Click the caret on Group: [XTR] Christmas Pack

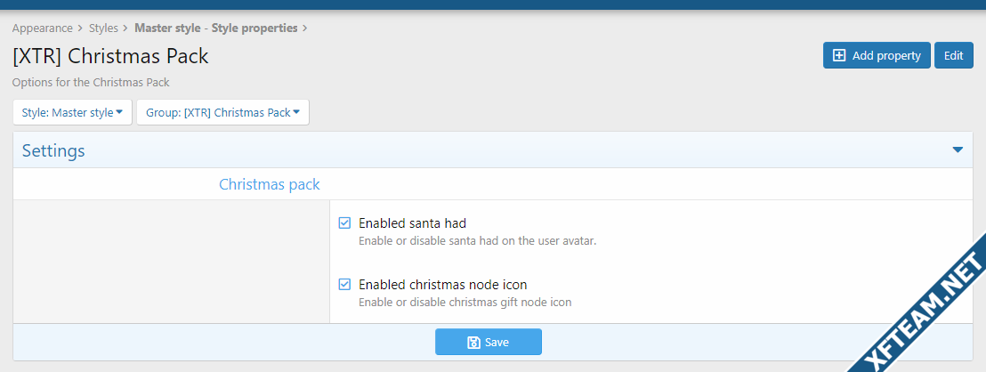tap(296, 112)
